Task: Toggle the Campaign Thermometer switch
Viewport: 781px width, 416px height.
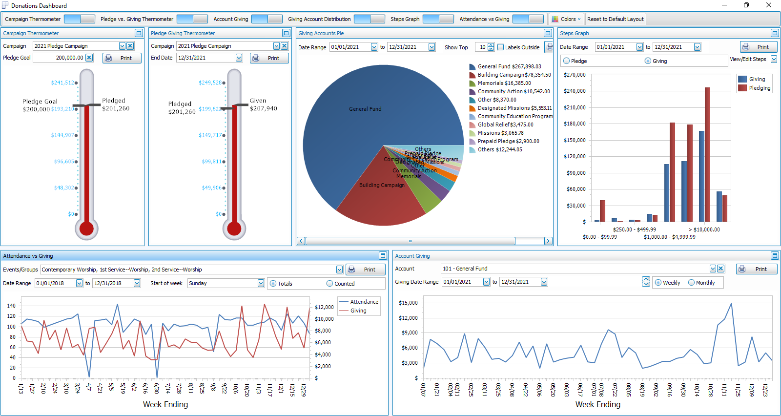Action: 79,19
